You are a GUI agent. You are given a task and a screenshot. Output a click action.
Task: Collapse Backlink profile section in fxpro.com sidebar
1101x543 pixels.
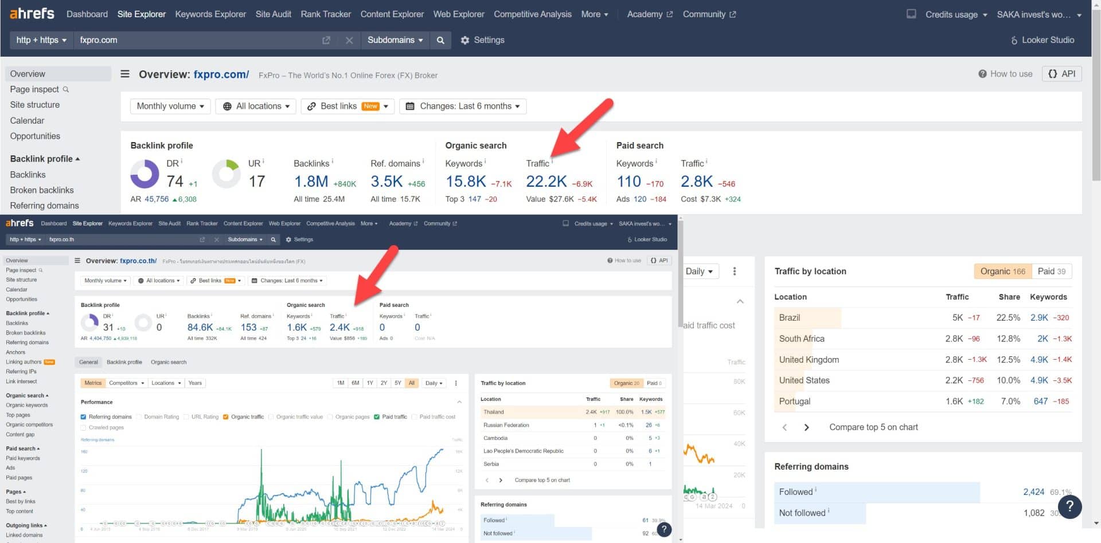point(45,159)
